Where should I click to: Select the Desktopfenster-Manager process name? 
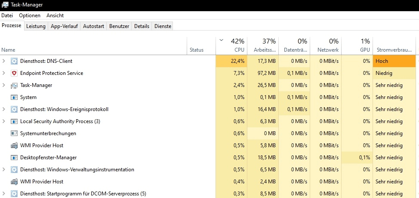pyautogui.click(x=48, y=158)
